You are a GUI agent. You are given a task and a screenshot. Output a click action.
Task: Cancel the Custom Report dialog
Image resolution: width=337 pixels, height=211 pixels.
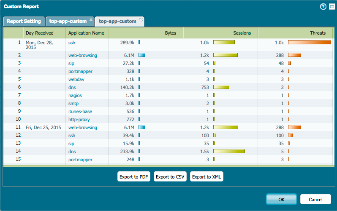pos(315,199)
